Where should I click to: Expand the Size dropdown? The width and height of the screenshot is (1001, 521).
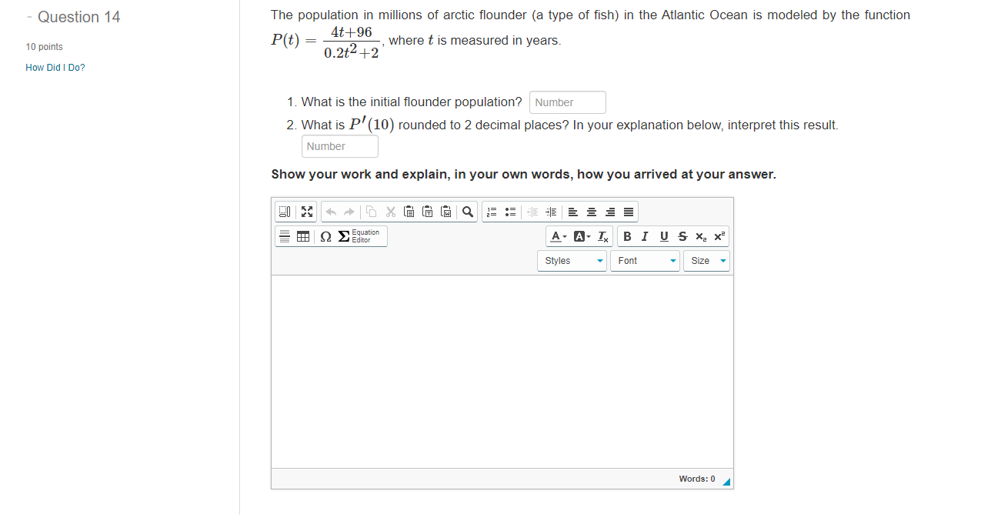click(x=706, y=260)
